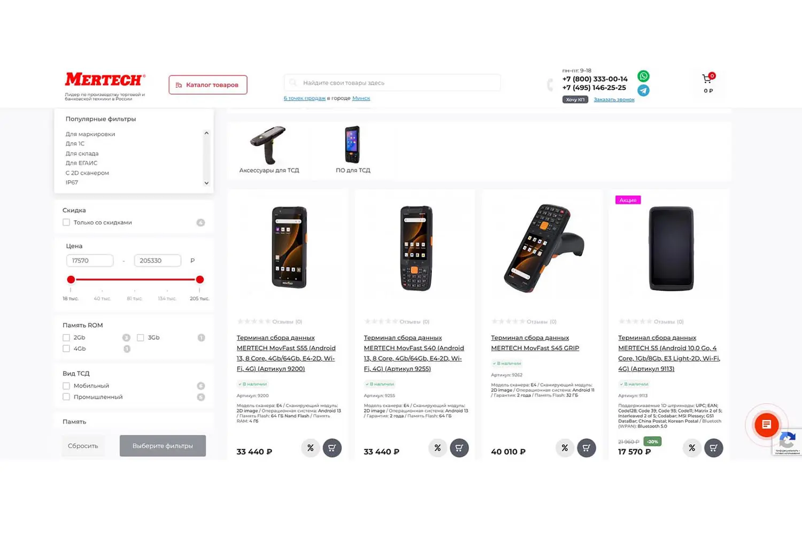Image resolution: width=802 pixels, height=534 pixels.
Task: Enable 'Только со скидками' checkbox
Action: [x=66, y=222]
